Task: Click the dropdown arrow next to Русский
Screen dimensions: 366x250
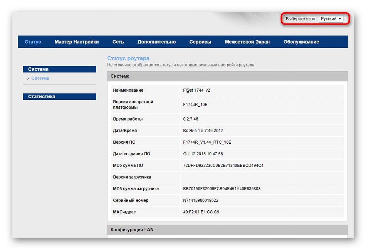Action: 341,18
